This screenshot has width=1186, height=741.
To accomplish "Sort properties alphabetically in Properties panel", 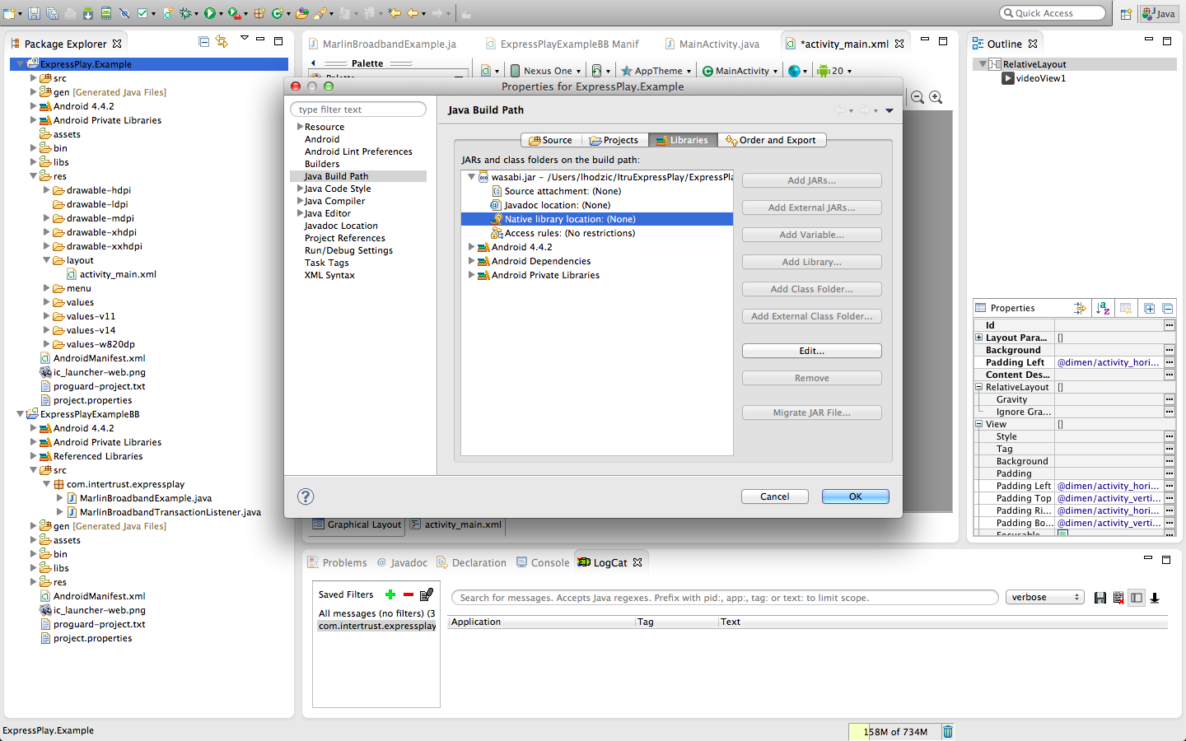I will (x=1103, y=308).
